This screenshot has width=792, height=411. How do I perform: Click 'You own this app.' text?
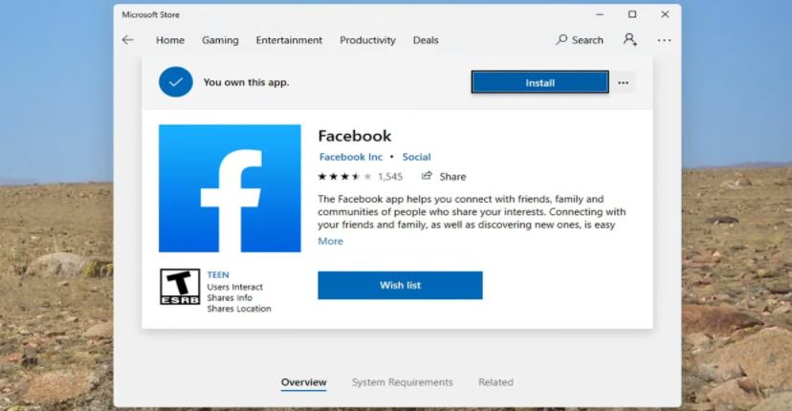coord(246,82)
